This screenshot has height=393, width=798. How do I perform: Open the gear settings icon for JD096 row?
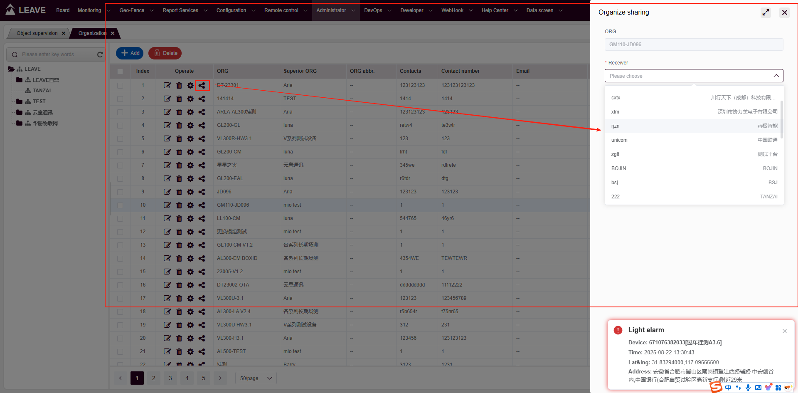coord(190,192)
